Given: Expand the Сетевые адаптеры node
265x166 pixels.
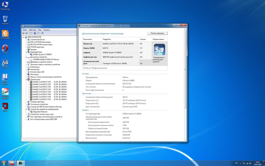Looking at the screenshot, I should pos(26,102).
